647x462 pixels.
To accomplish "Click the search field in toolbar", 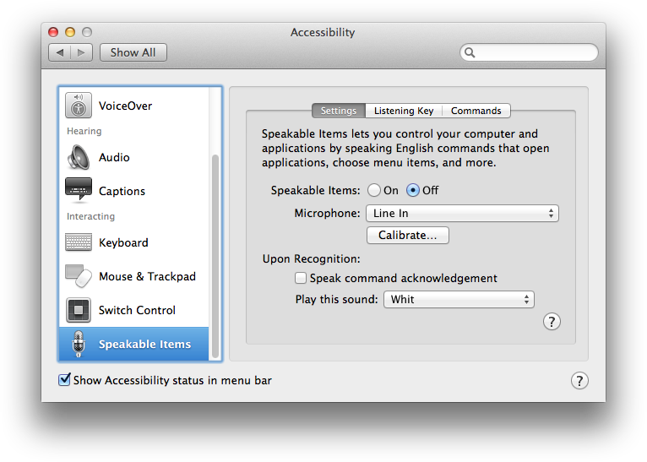I will click(532, 52).
